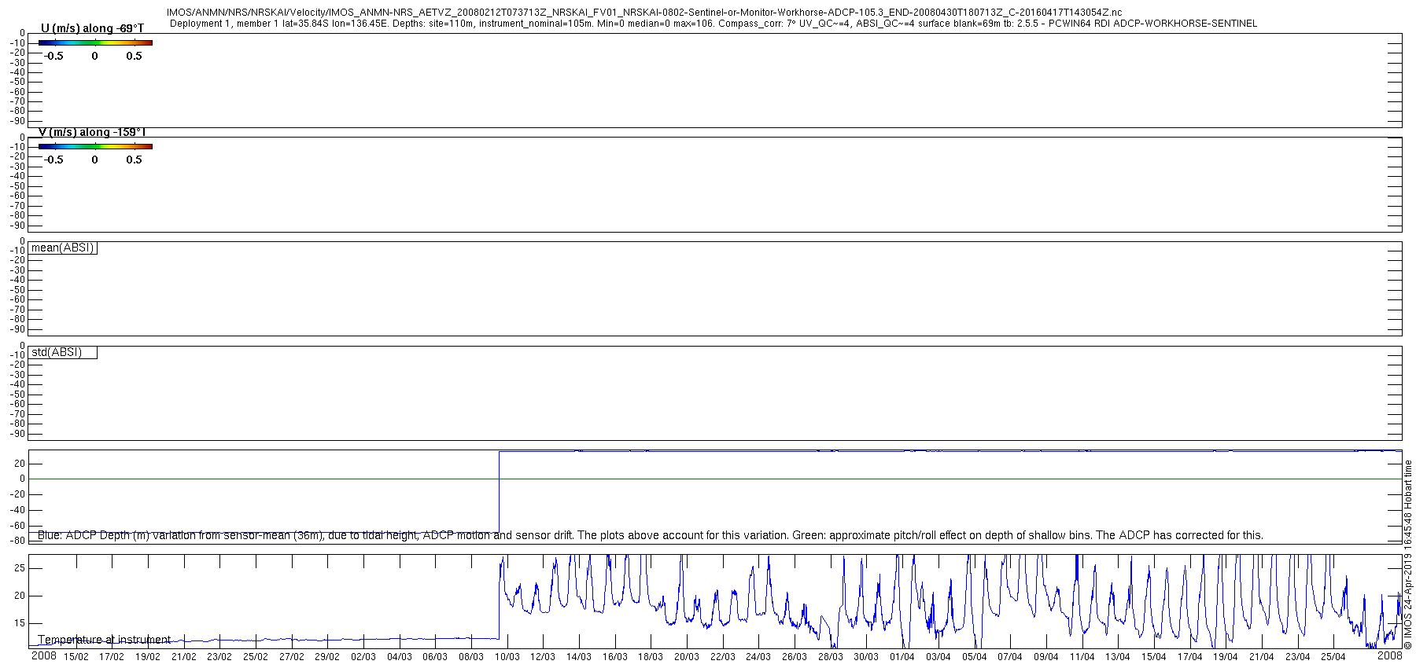
Task: Click the 15/04 date tick label
Action: point(1154,657)
